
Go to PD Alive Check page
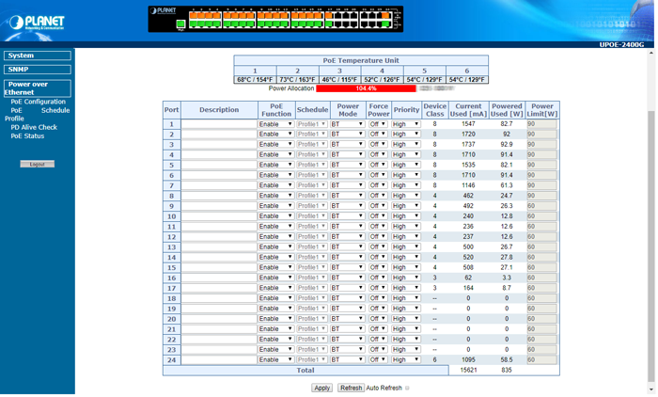[x=34, y=127]
